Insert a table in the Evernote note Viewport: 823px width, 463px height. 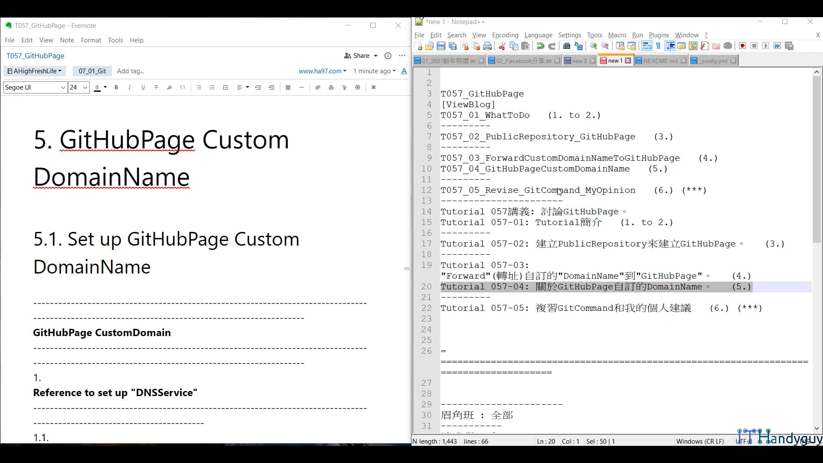point(288,87)
